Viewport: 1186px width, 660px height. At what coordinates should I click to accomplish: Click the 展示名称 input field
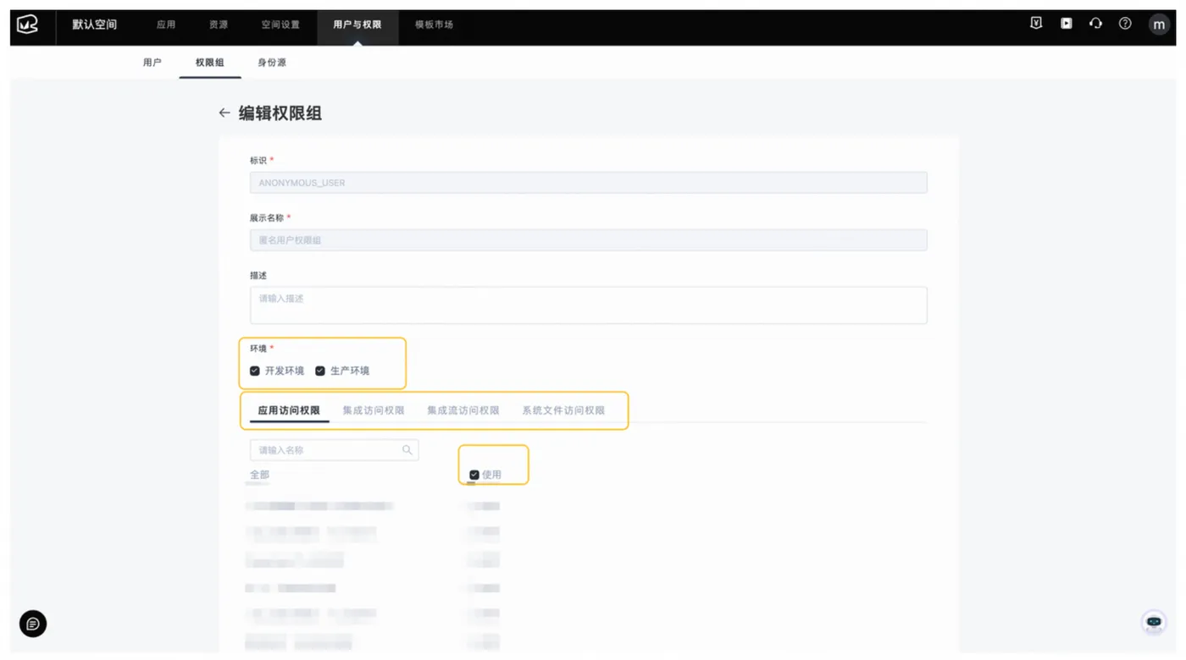[589, 240]
